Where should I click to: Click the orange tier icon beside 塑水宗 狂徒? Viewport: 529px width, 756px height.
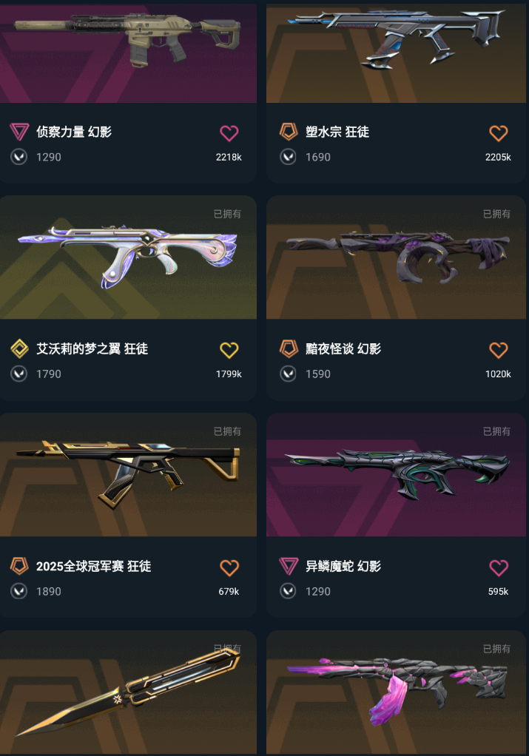(289, 132)
